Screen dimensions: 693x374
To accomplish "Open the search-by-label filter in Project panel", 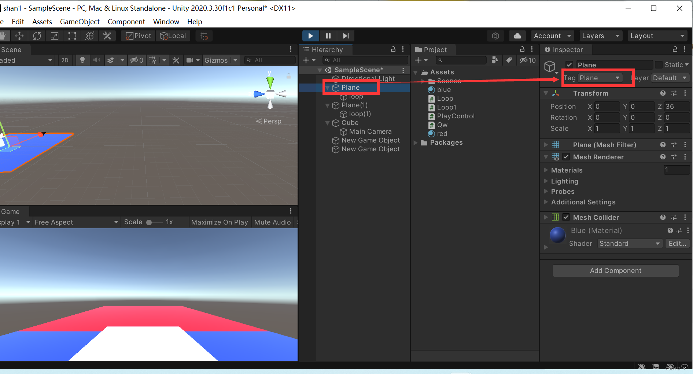I will click(509, 60).
